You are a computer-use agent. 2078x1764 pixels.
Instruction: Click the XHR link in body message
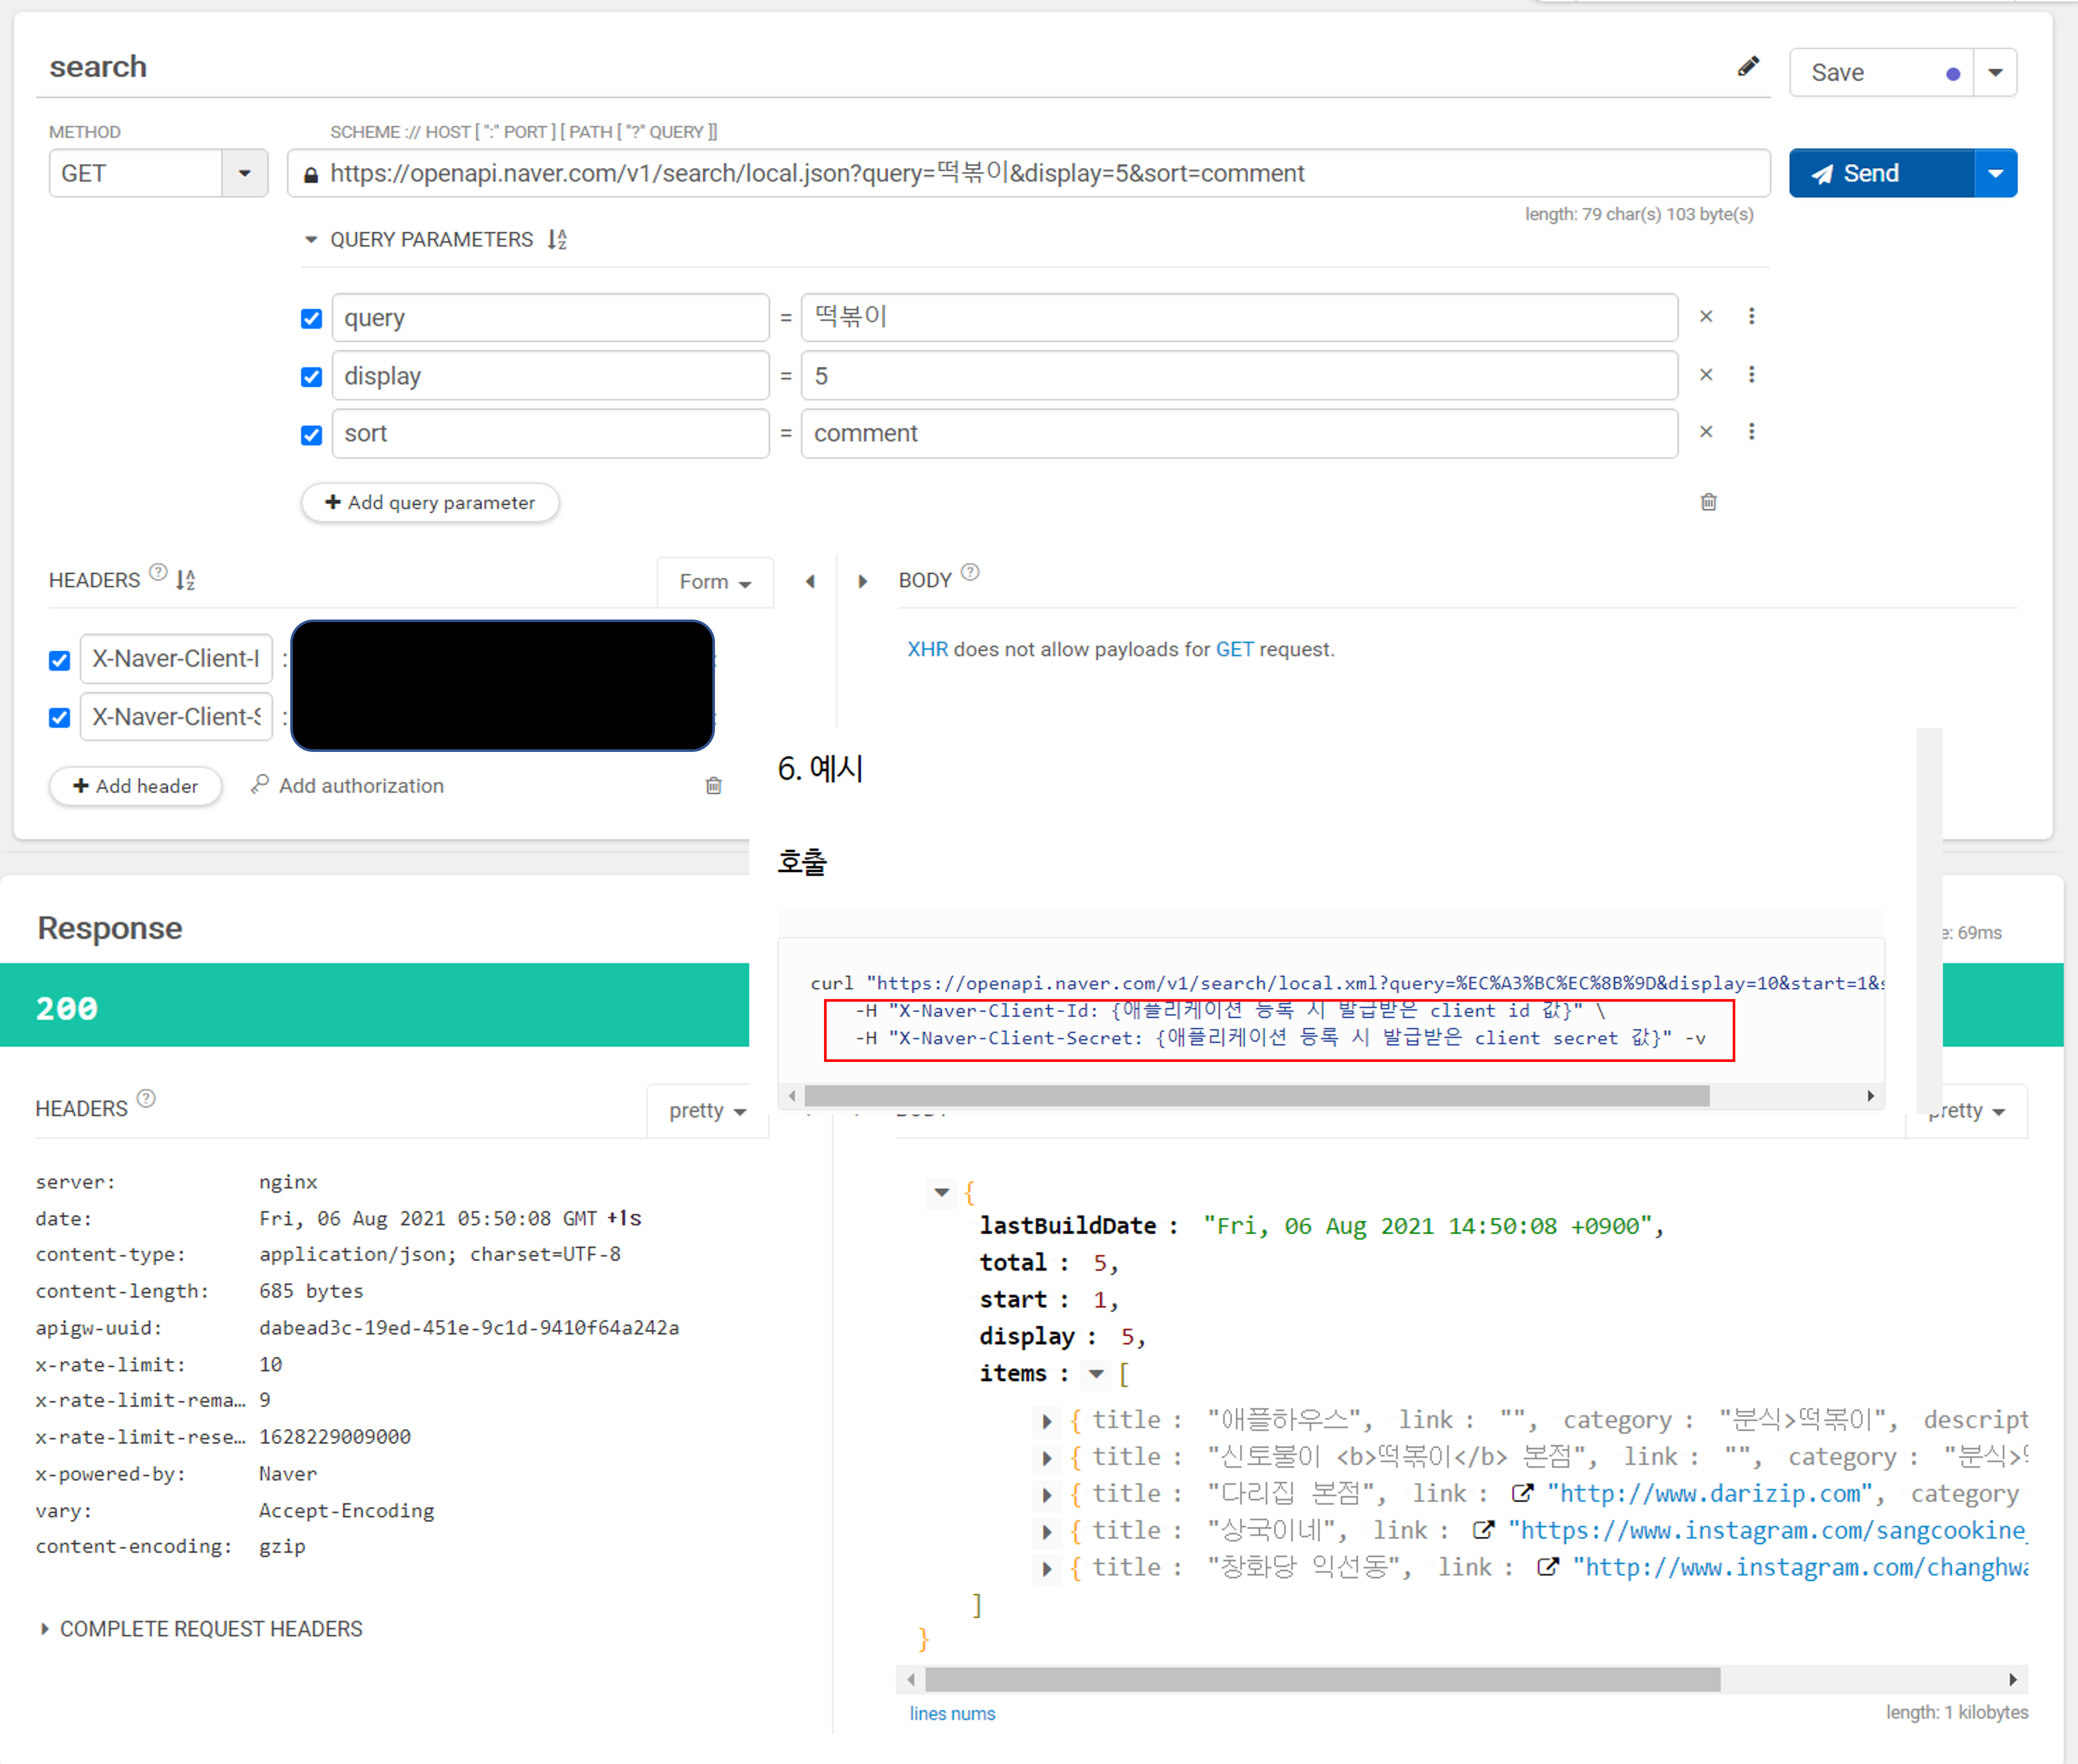click(927, 649)
